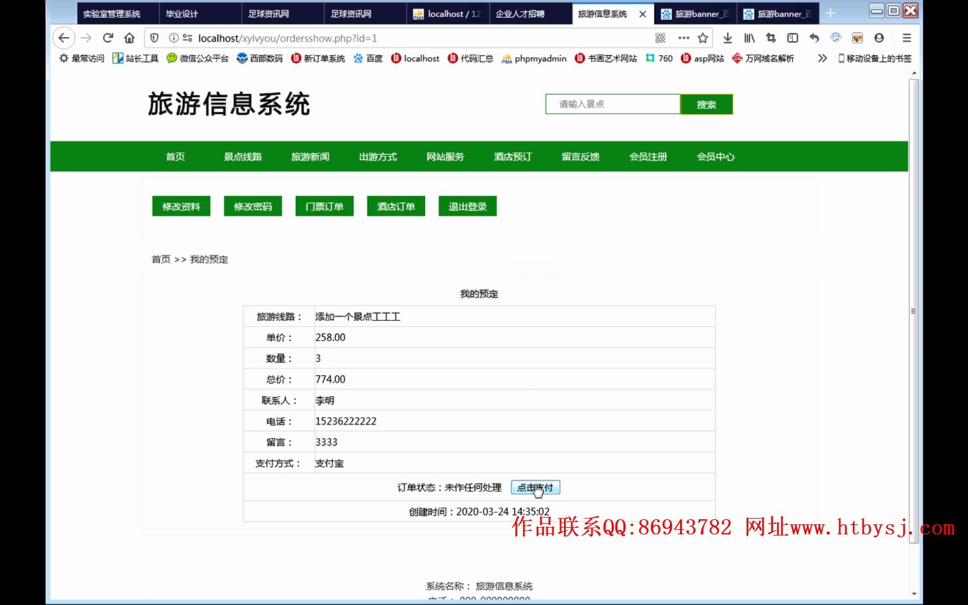Open the 留言反馈 navigation item
968x605 pixels.
coord(581,157)
